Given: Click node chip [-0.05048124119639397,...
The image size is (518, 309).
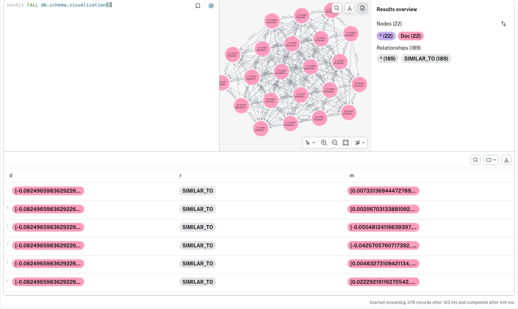Looking at the screenshot, I should coord(383,227).
